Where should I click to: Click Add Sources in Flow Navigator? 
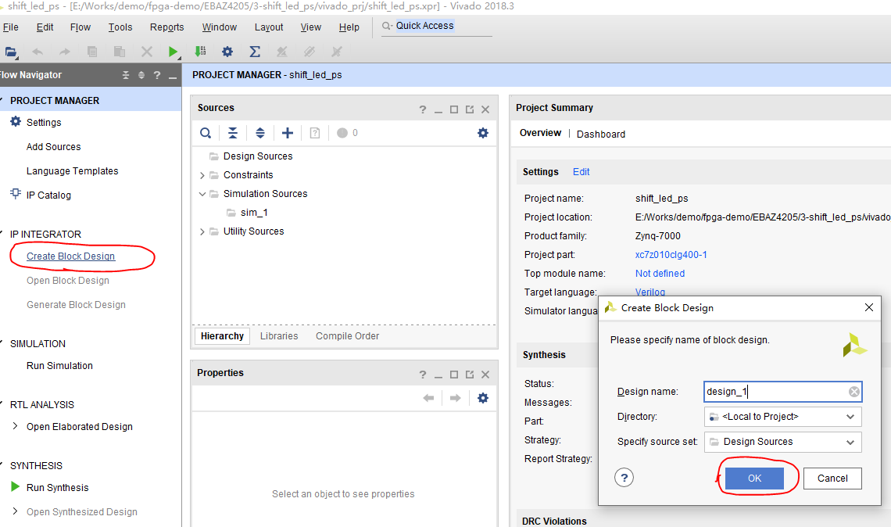[53, 147]
